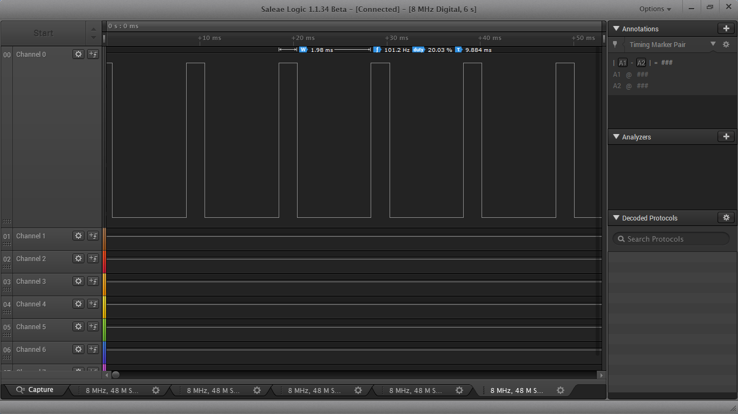Select the first 8 MHz capture tab
738x414 pixels.
click(112, 390)
